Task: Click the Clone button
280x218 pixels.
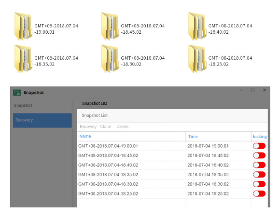Action: [x=106, y=127]
